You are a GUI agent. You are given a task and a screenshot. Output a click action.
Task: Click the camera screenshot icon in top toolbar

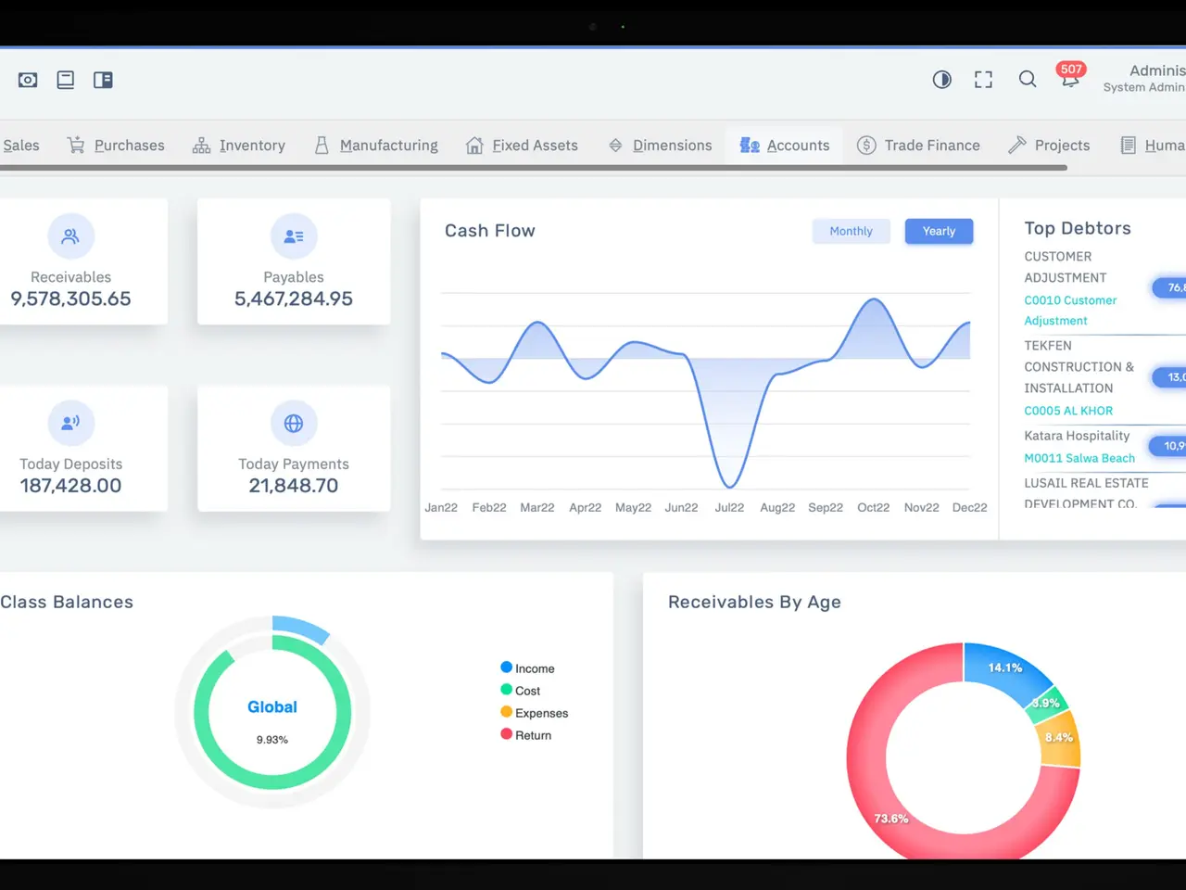pyautogui.click(x=28, y=80)
